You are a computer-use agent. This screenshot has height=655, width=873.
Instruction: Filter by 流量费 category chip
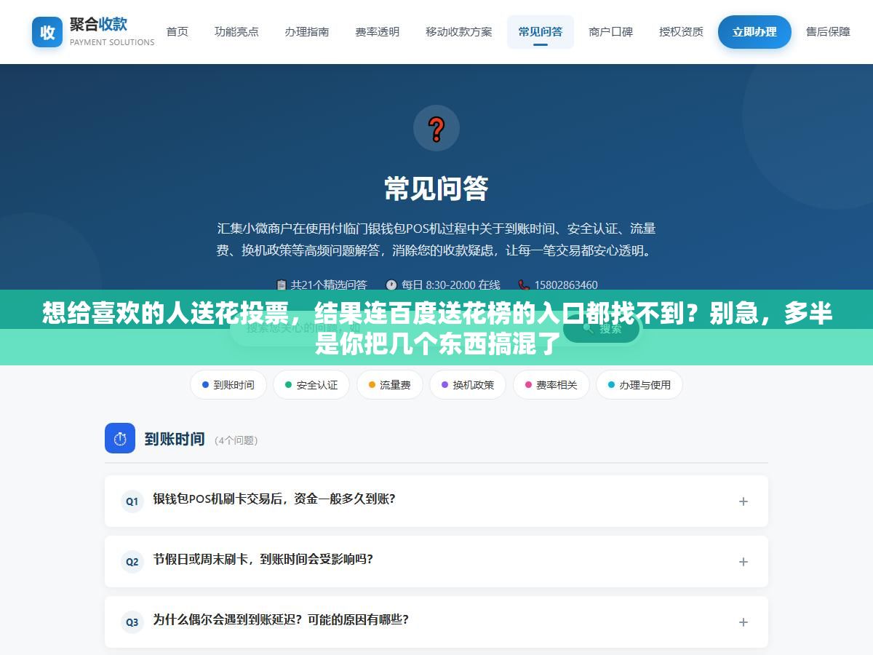[x=389, y=385]
